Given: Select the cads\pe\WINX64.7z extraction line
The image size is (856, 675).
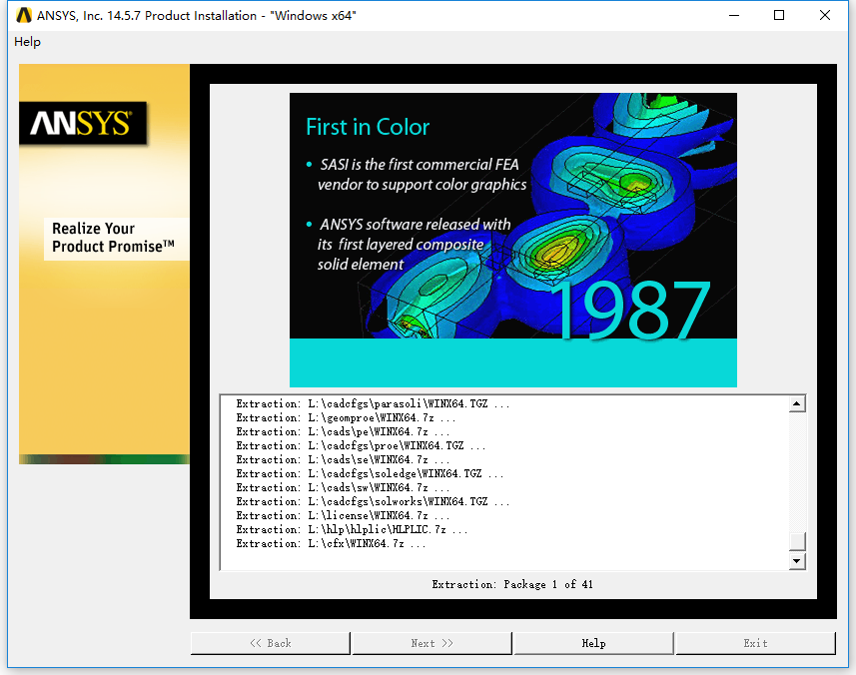Looking at the screenshot, I should tap(343, 431).
